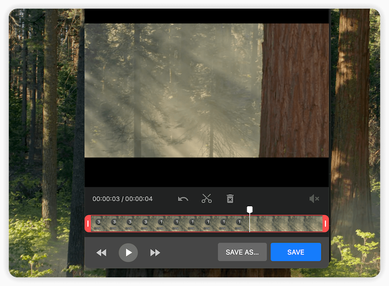This screenshot has height=286, width=389.
Task: Click the SAVE AS... button
Action: [242, 252]
